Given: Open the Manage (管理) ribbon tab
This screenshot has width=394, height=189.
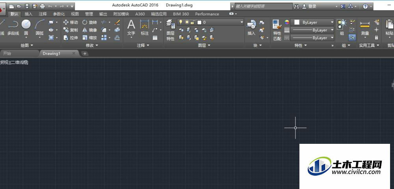Looking at the screenshot, I should tap(89, 14).
